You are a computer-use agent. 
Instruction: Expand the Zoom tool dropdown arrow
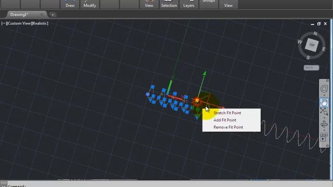(324, 118)
